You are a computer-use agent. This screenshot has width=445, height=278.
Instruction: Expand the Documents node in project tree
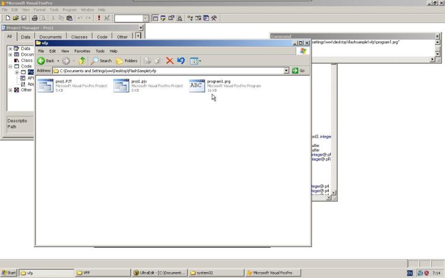(10, 55)
